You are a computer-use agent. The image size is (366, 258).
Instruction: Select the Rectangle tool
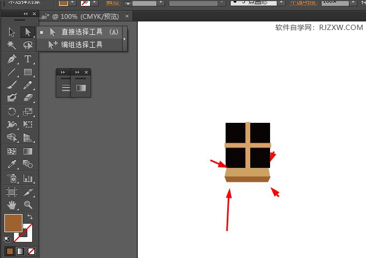[x=28, y=72]
